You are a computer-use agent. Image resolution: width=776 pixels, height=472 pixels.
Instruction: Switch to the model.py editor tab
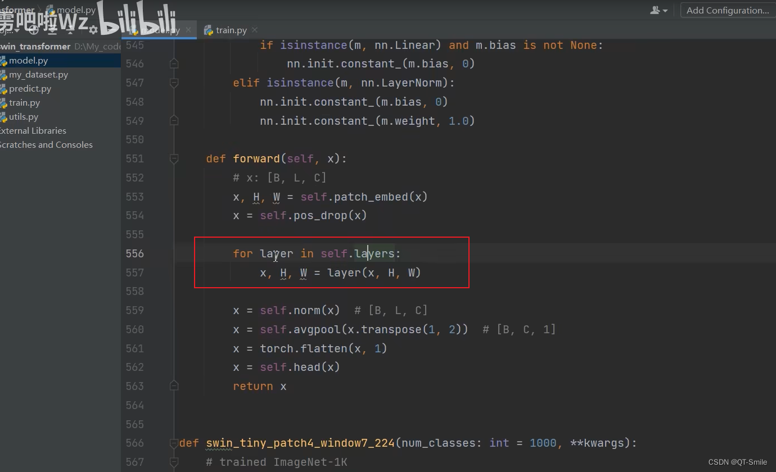click(159, 30)
